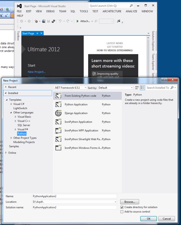Screen dimensions: 181x225
Task: Open the DEBUG menu
Action: [x=50, y=11]
